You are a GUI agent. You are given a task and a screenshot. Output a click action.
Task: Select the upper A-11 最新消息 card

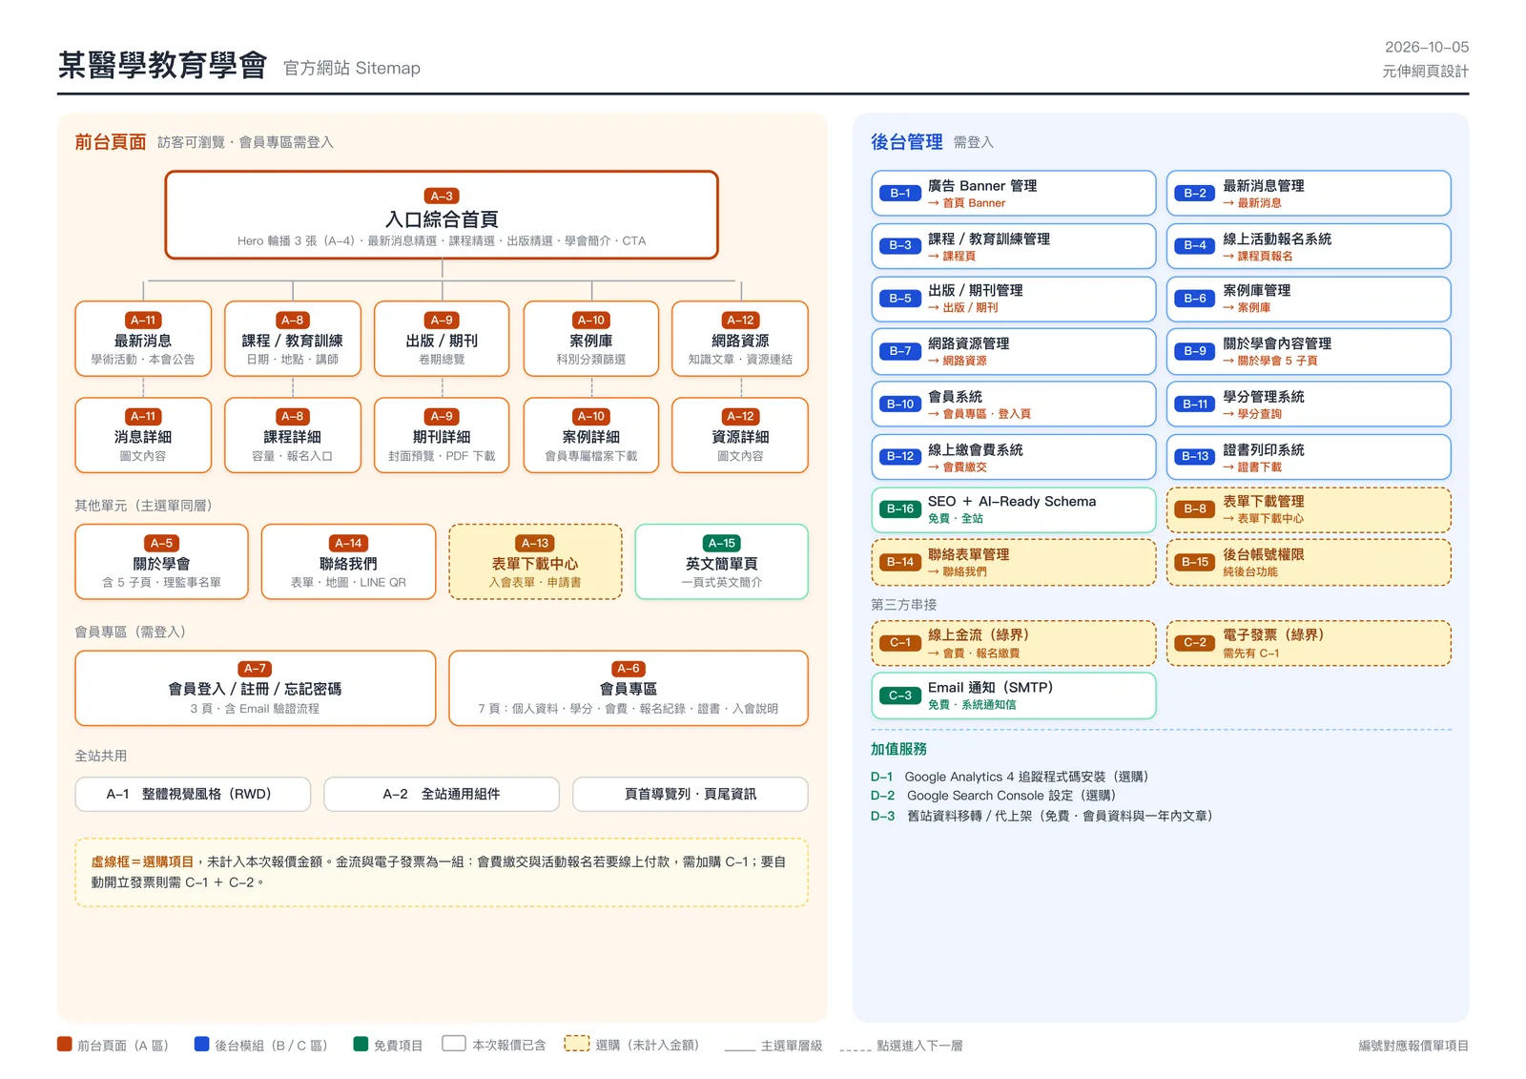click(x=143, y=339)
